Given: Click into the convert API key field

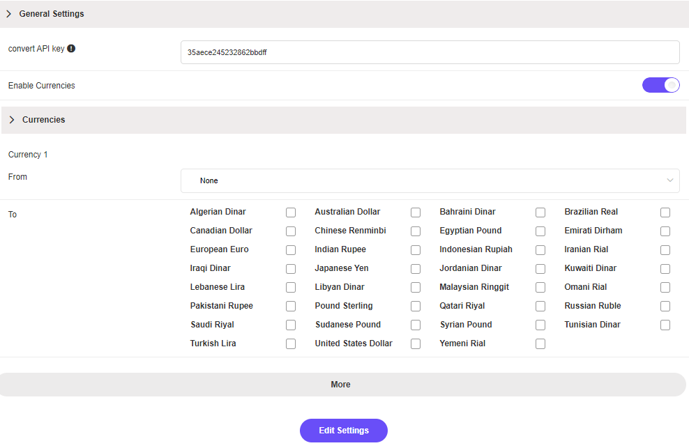Looking at the screenshot, I should [x=430, y=52].
